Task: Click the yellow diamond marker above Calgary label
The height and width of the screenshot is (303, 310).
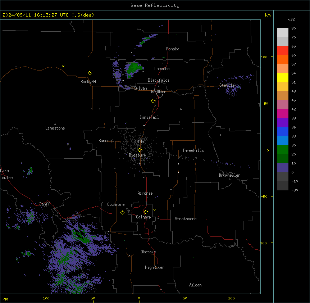Action: coord(146,212)
